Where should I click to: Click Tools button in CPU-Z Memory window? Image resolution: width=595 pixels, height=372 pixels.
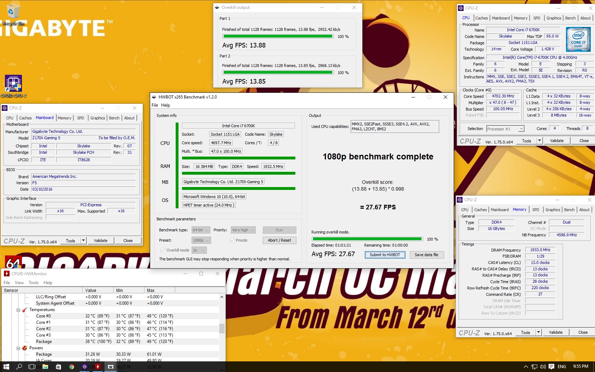526,332
